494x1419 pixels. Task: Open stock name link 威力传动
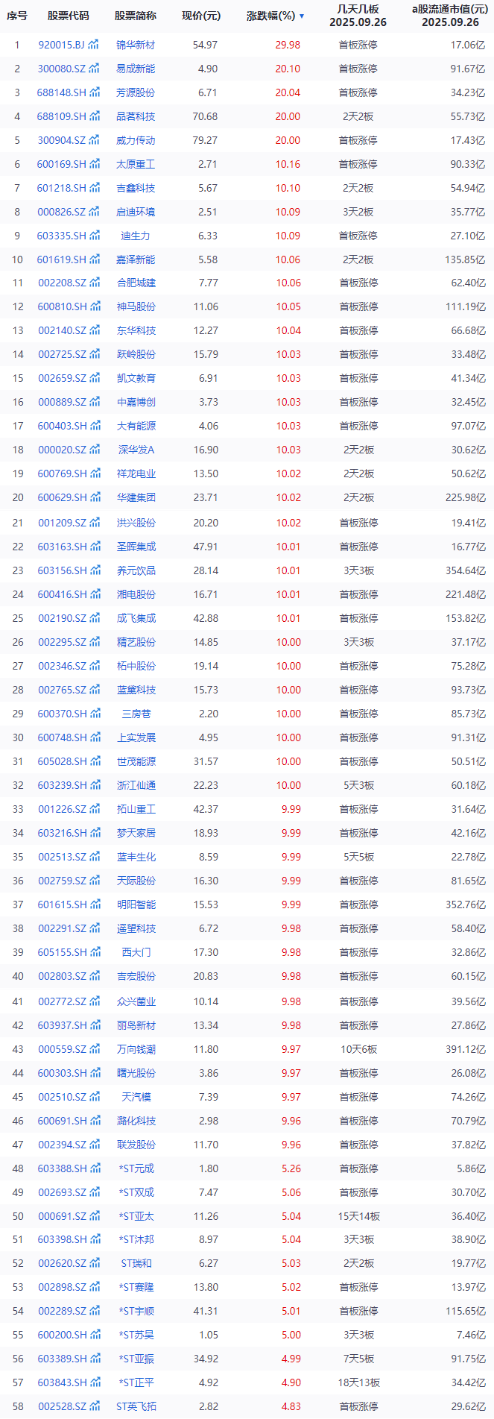point(136,140)
